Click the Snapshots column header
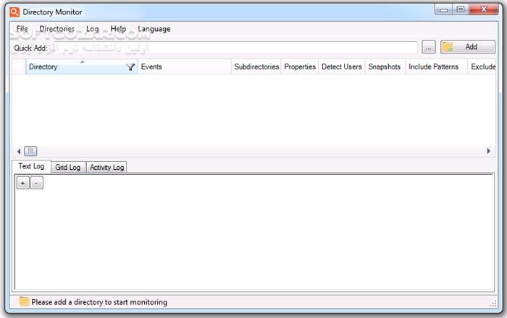 pos(385,66)
